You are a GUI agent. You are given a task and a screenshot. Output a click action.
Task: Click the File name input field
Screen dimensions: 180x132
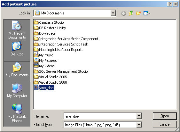[100, 116]
